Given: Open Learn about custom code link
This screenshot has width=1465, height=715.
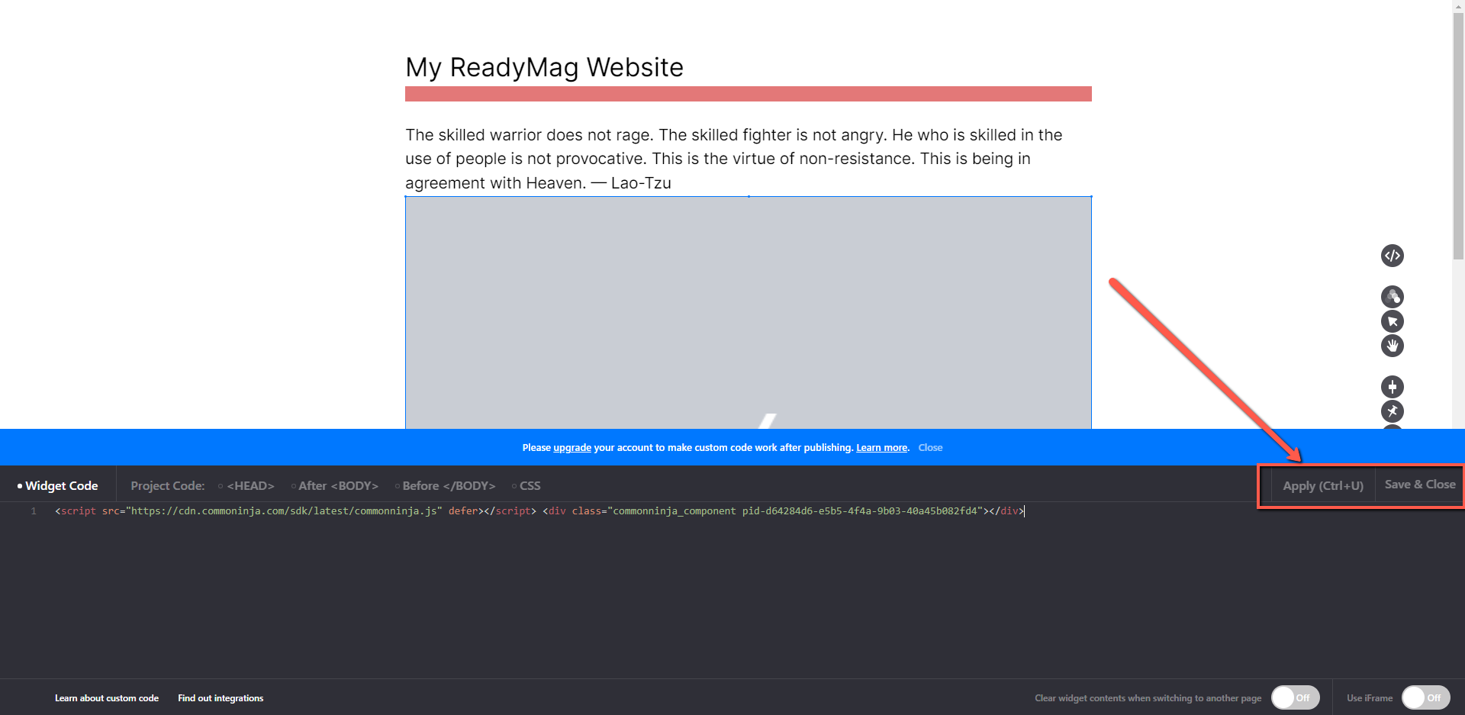Looking at the screenshot, I should 107,698.
